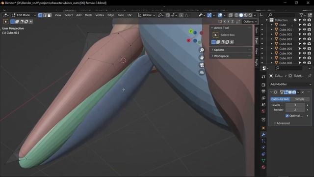Open the Object Constraints properties tab
Screen dimensions: 314x177
(263, 154)
